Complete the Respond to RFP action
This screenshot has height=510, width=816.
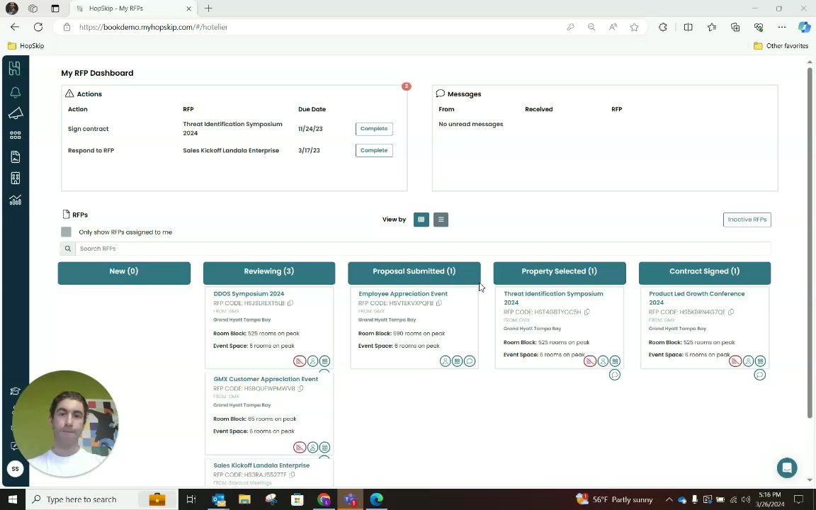374,150
